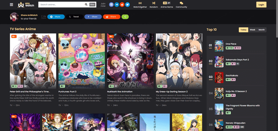Click the One Piece thumbnail in Top 10
Screen dimensions: 278x131
tap(219, 46)
